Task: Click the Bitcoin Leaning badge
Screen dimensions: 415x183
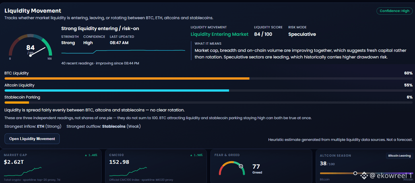Action: (x=399, y=156)
